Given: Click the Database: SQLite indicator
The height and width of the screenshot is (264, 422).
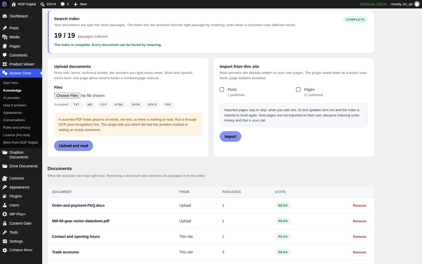Looking at the screenshot, I should [373, 4].
